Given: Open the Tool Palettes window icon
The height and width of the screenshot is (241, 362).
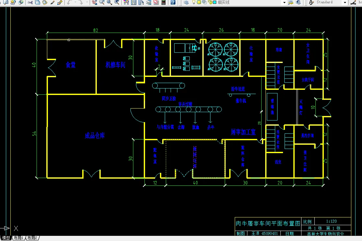Looking at the screenshot, I should click(x=141, y=2).
